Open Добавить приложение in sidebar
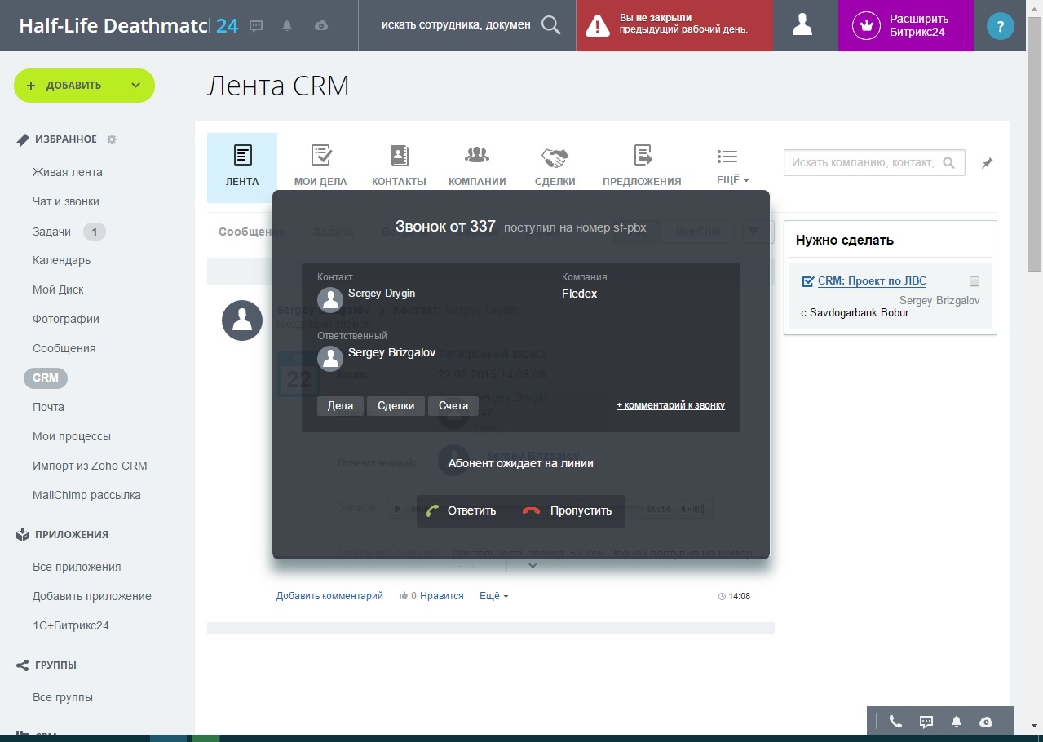Viewport: 1043px width, 742px height. pyautogui.click(x=92, y=596)
